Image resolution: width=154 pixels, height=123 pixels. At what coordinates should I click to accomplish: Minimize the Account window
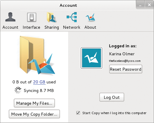tap(140, 5)
